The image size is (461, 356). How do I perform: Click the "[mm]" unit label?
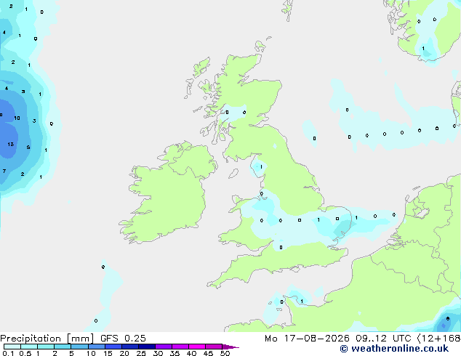pyautogui.click(x=80, y=339)
